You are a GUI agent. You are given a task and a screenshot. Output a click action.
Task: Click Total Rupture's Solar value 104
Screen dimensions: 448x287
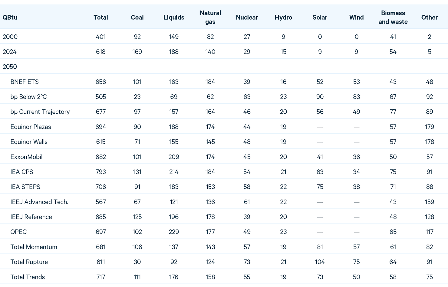pos(320,262)
